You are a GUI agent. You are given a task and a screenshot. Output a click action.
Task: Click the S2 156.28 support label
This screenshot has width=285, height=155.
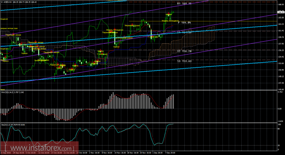(184, 52)
